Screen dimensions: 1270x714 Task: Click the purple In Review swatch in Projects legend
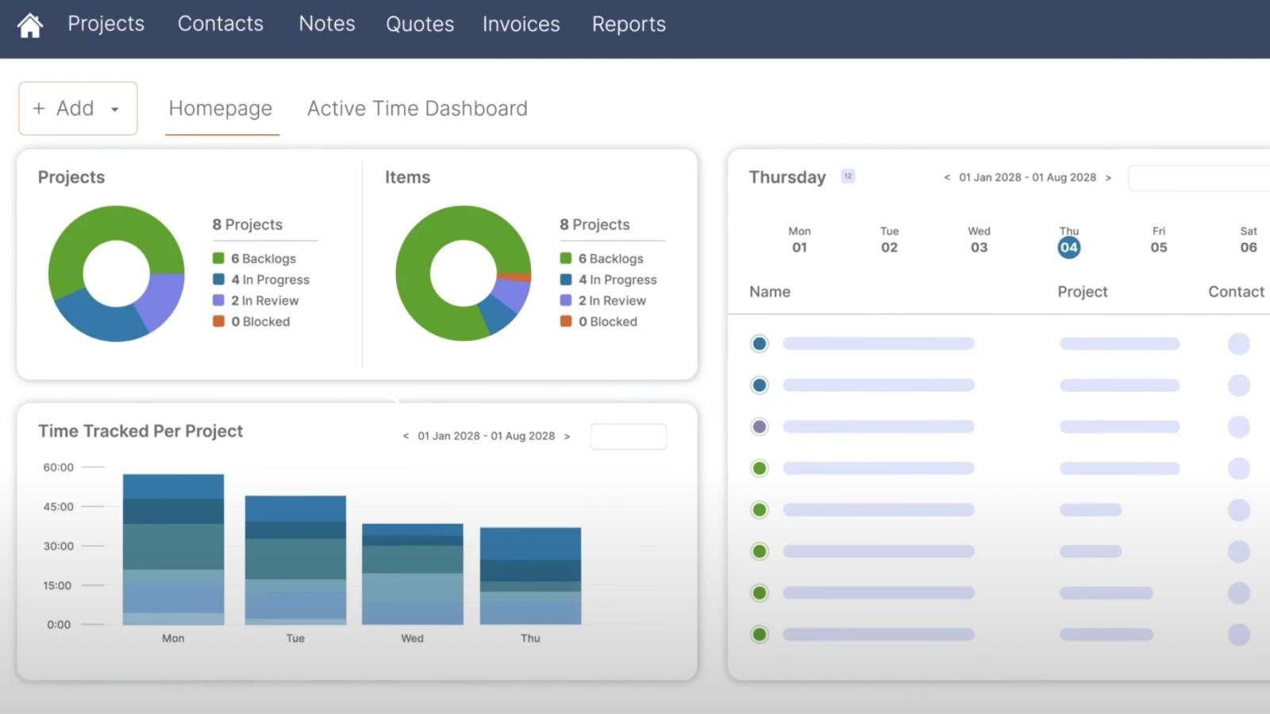tap(218, 300)
